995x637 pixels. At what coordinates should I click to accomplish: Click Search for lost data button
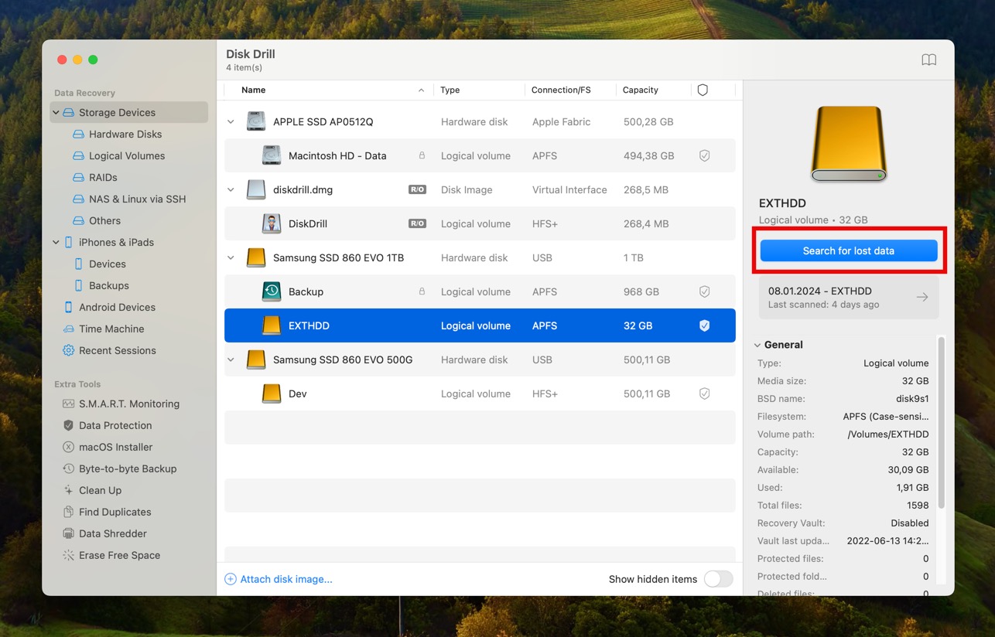848,250
